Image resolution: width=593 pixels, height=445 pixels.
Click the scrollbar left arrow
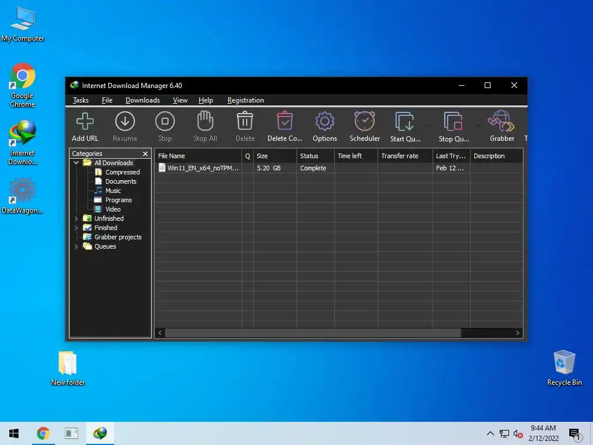(x=160, y=333)
